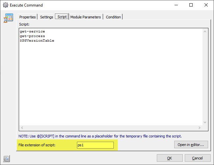The width and height of the screenshot is (214, 165).
Task: Click the $PSVersionTable line in script
Action: point(37,41)
